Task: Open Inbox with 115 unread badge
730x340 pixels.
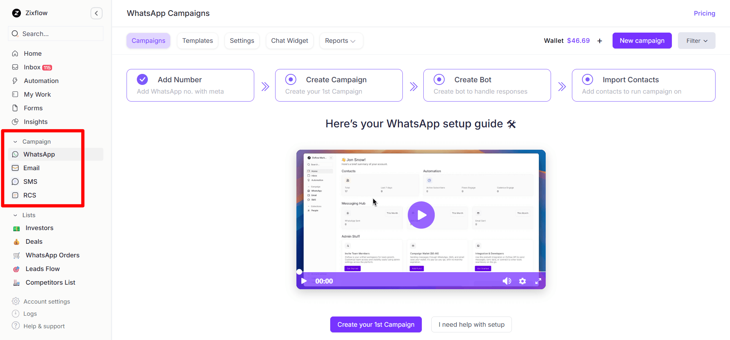Action: click(x=32, y=67)
